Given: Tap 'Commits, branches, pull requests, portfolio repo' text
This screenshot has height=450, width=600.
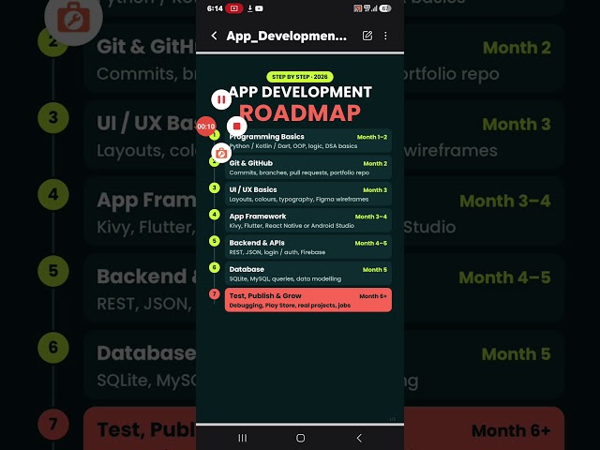Looking at the screenshot, I should [x=299, y=172].
